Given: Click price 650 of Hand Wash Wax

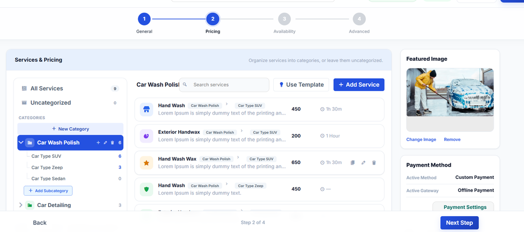Looking at the screenshot, I should point(296,163).
